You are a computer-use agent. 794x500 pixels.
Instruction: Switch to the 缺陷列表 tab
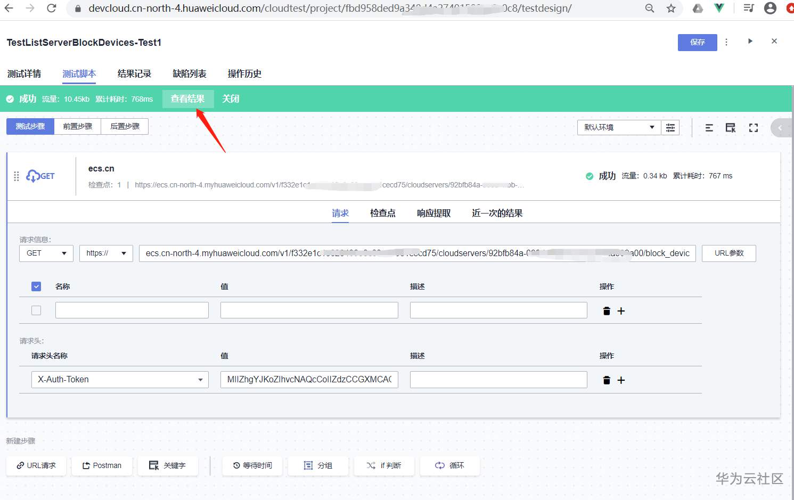pyautogui.click(x=190, y=74)
